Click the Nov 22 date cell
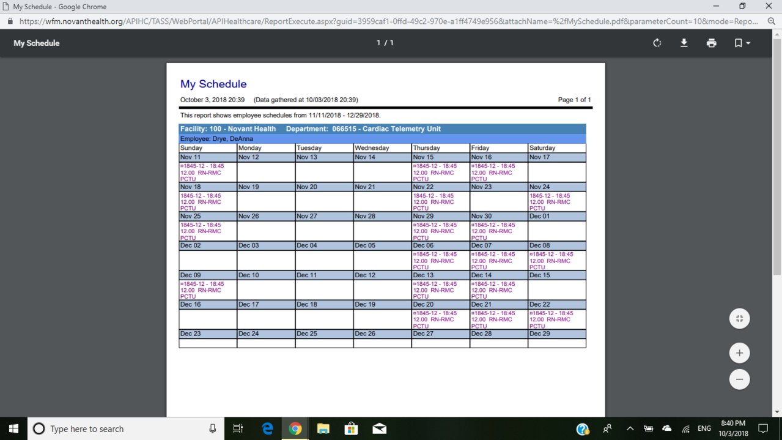 point(440,187)
